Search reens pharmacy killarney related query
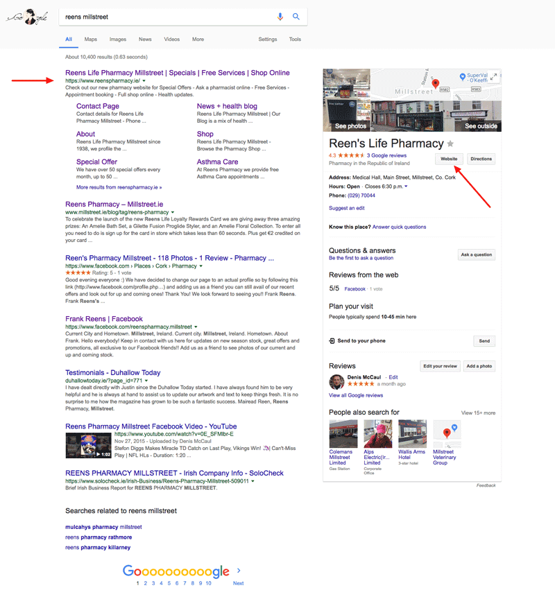Image resolution: width=555 pixels, height=597 pixels. [x=98, y=548]
